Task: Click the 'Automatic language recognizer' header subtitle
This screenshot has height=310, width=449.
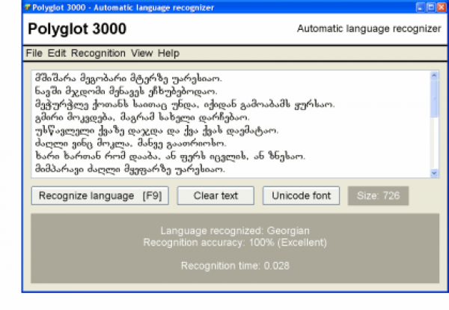Action: (369, 28)
